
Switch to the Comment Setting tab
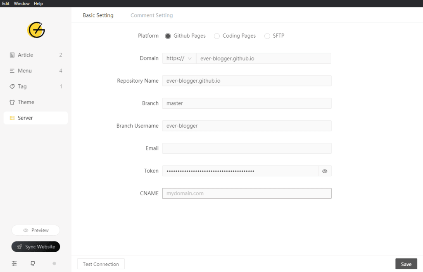click(152, 15)
